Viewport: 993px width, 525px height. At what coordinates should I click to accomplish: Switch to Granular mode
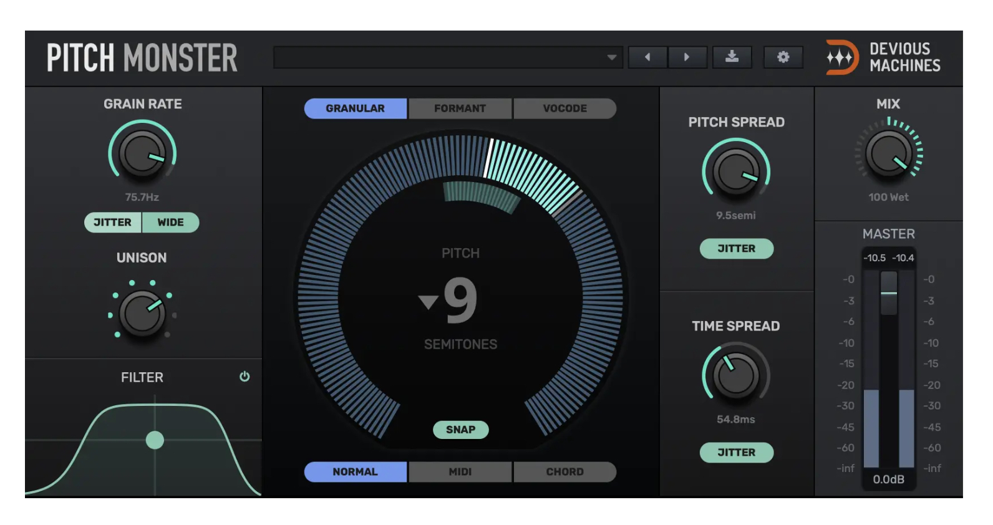click(356, 108)
